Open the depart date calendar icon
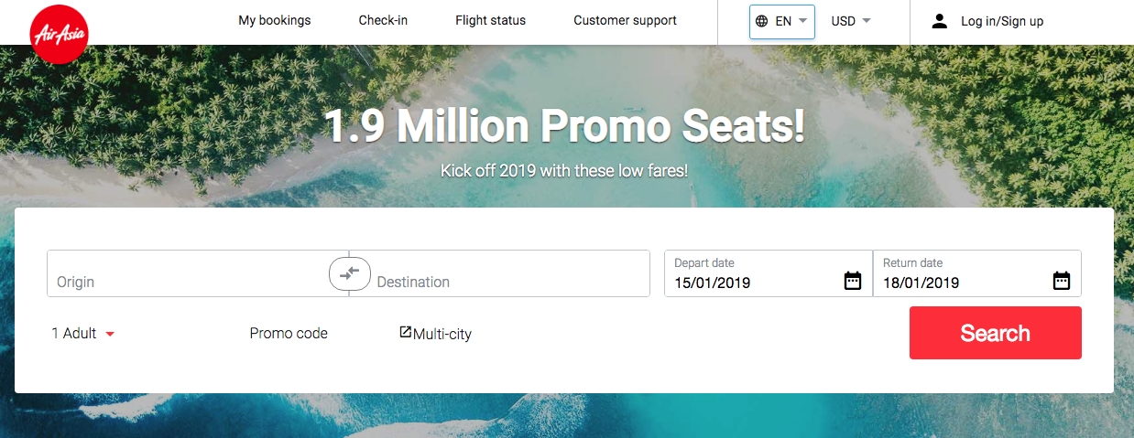Image resolution: width=1134 pixels, height=438 pixels. coord(853,281)
